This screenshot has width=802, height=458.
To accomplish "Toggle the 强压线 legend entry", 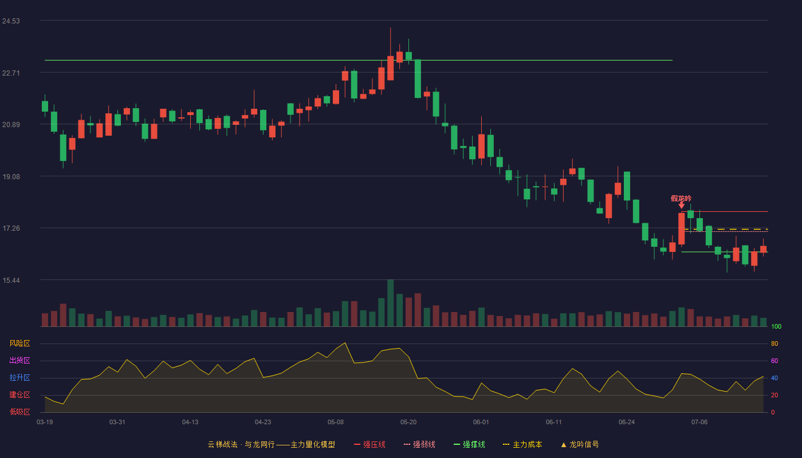I will [369, 444].
